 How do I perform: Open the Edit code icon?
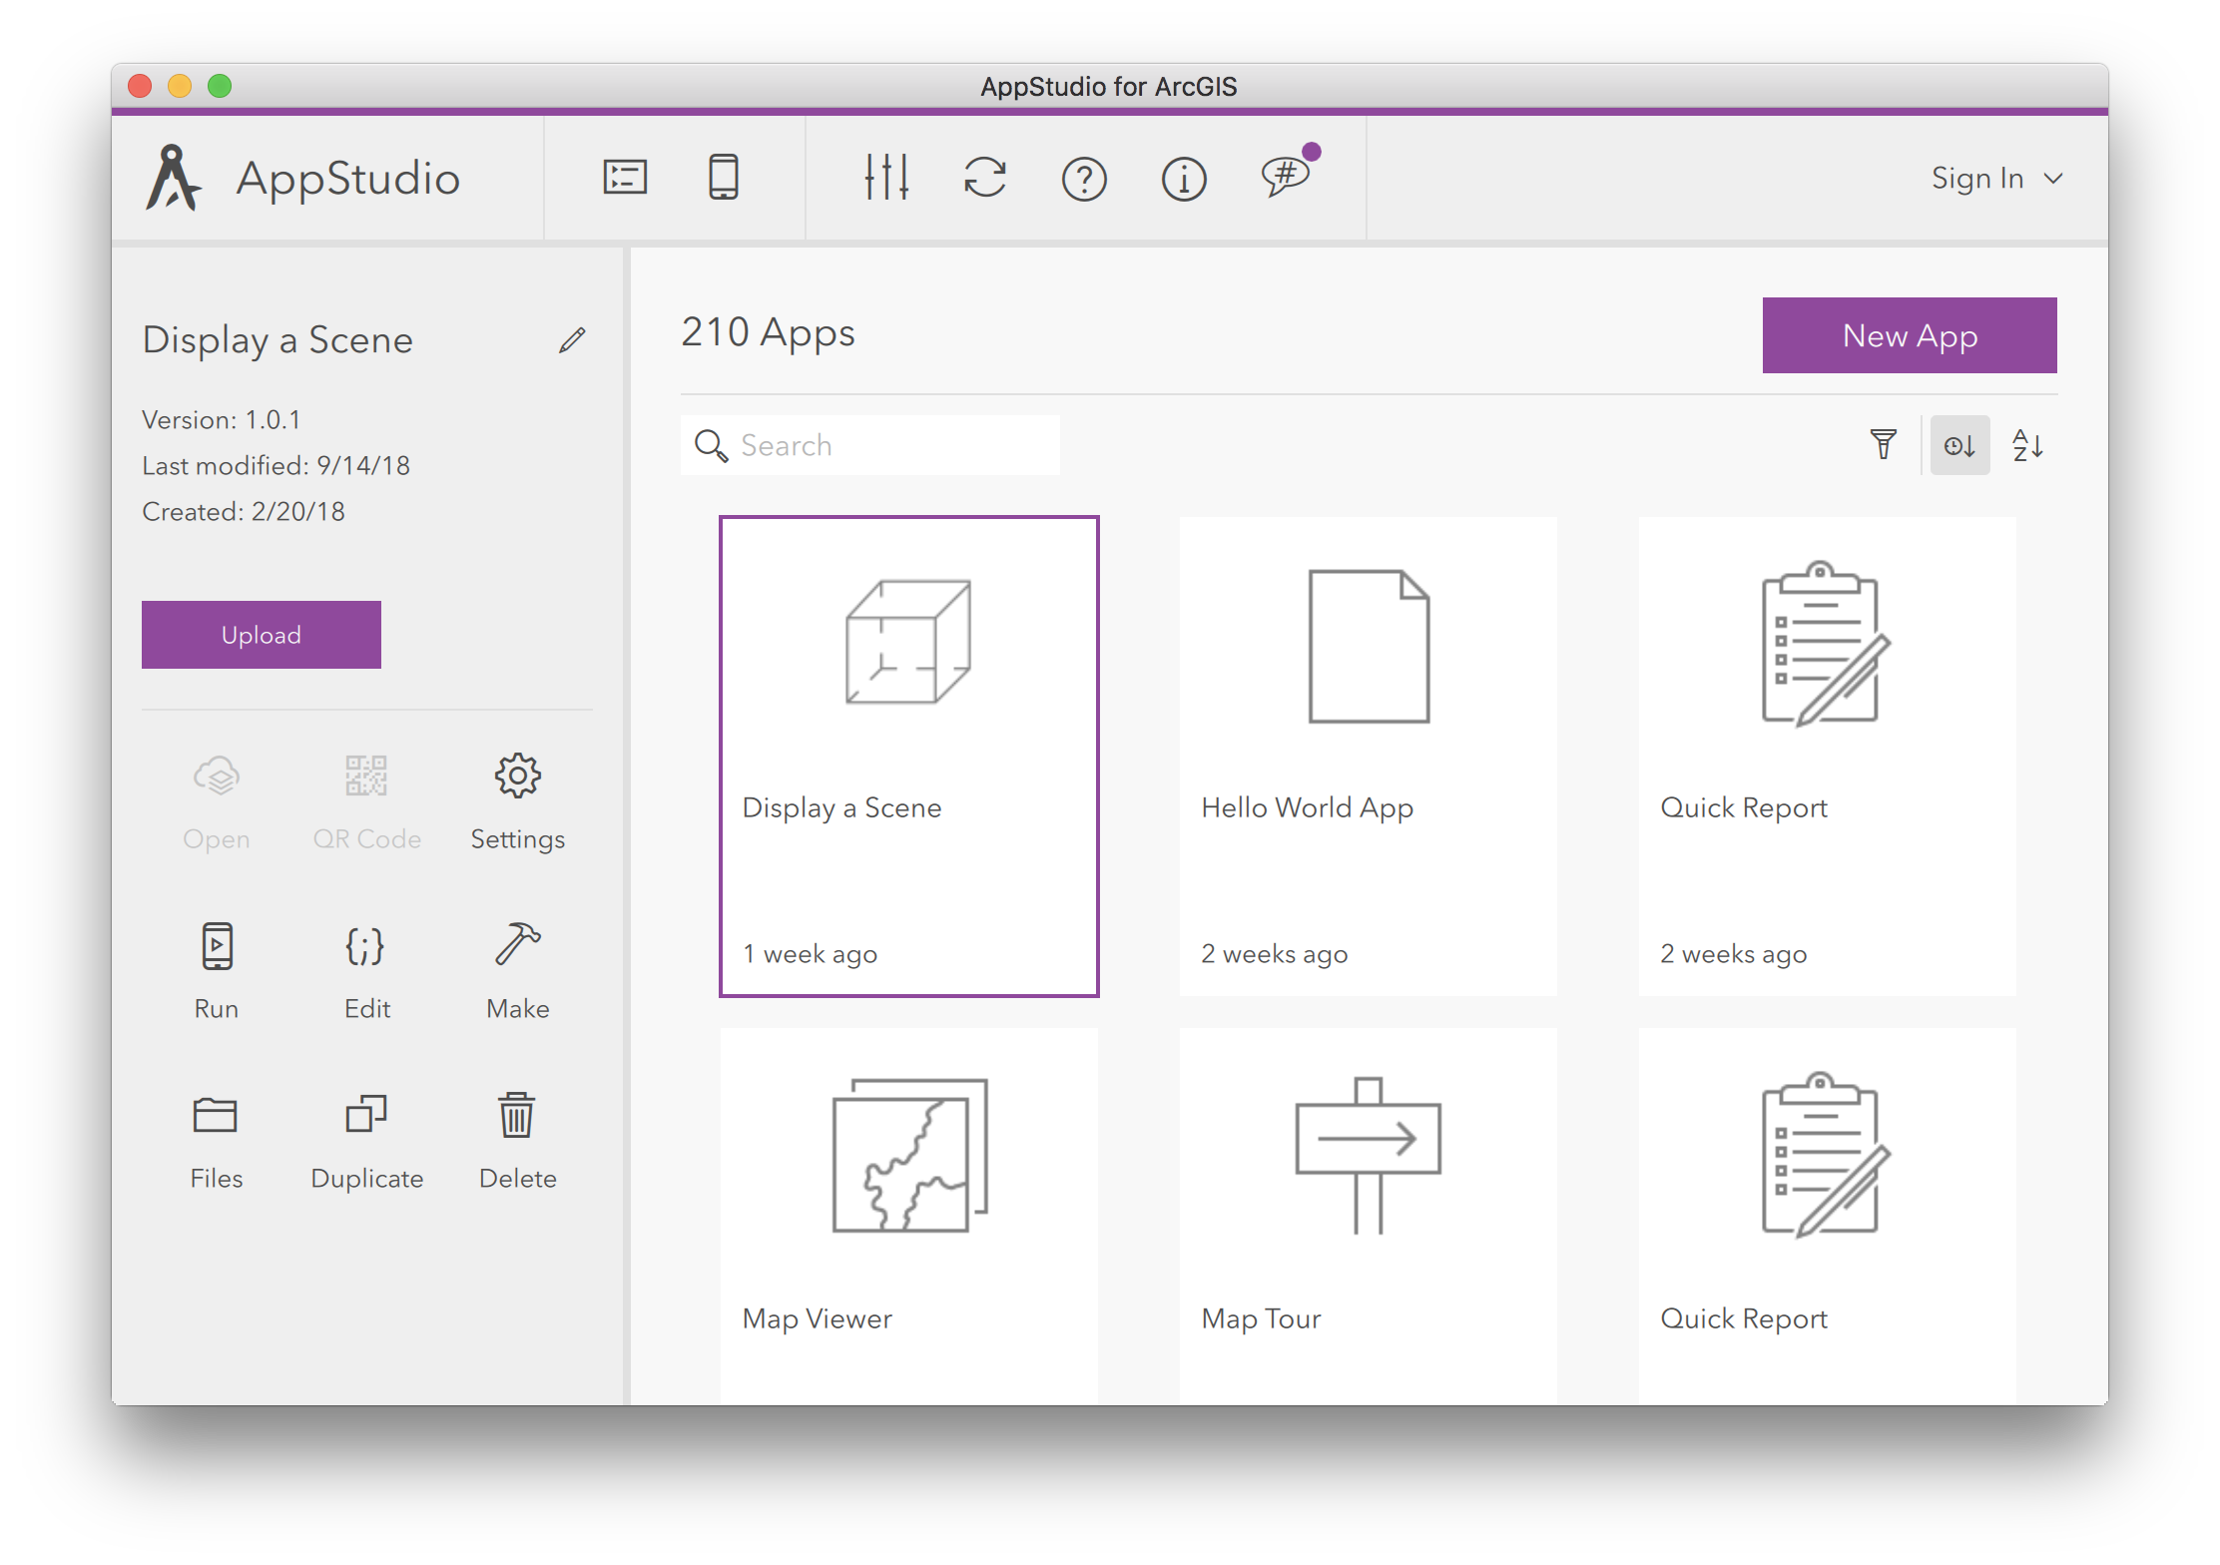[x=366, y=946]
